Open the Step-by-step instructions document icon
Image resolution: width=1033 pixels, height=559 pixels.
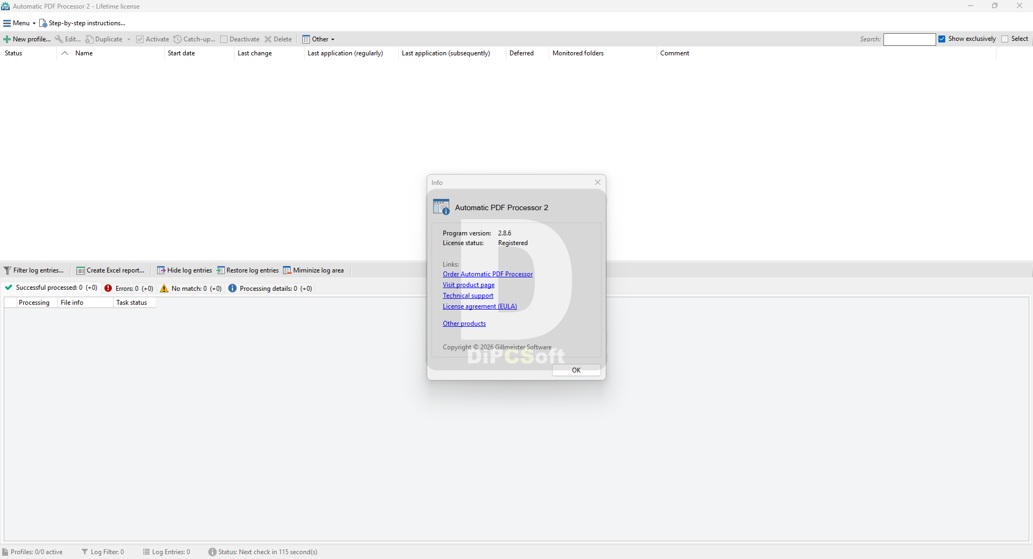point(43,23)
